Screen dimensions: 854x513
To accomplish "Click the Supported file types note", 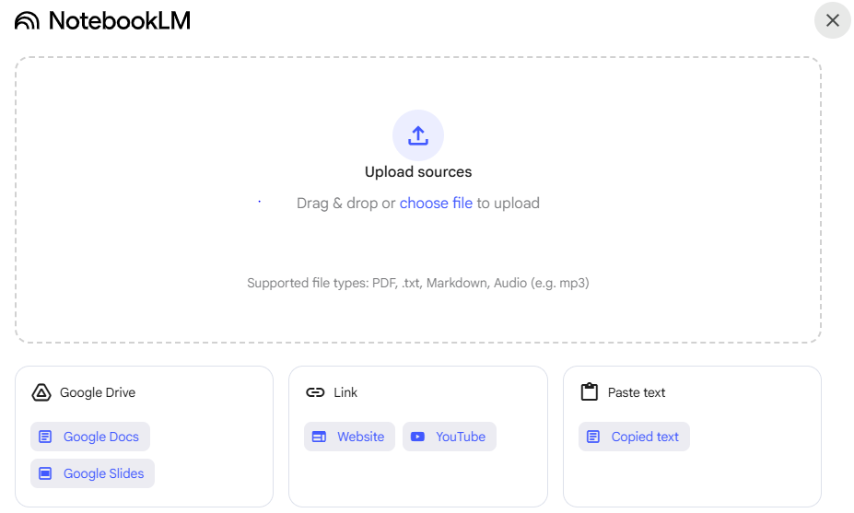I will 418,283.
